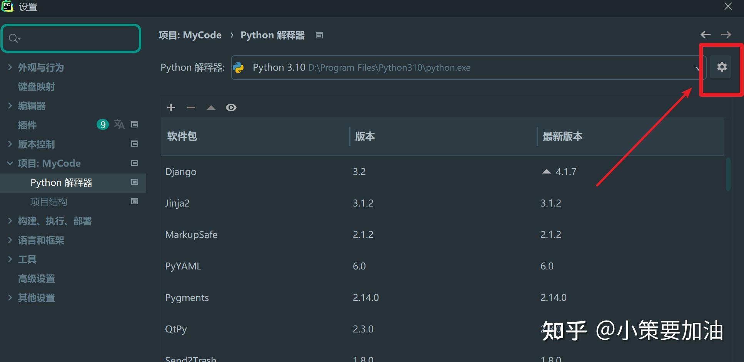744x362 pixels.
Task: Click the forward navigation arrow
Action: (727, 35)
